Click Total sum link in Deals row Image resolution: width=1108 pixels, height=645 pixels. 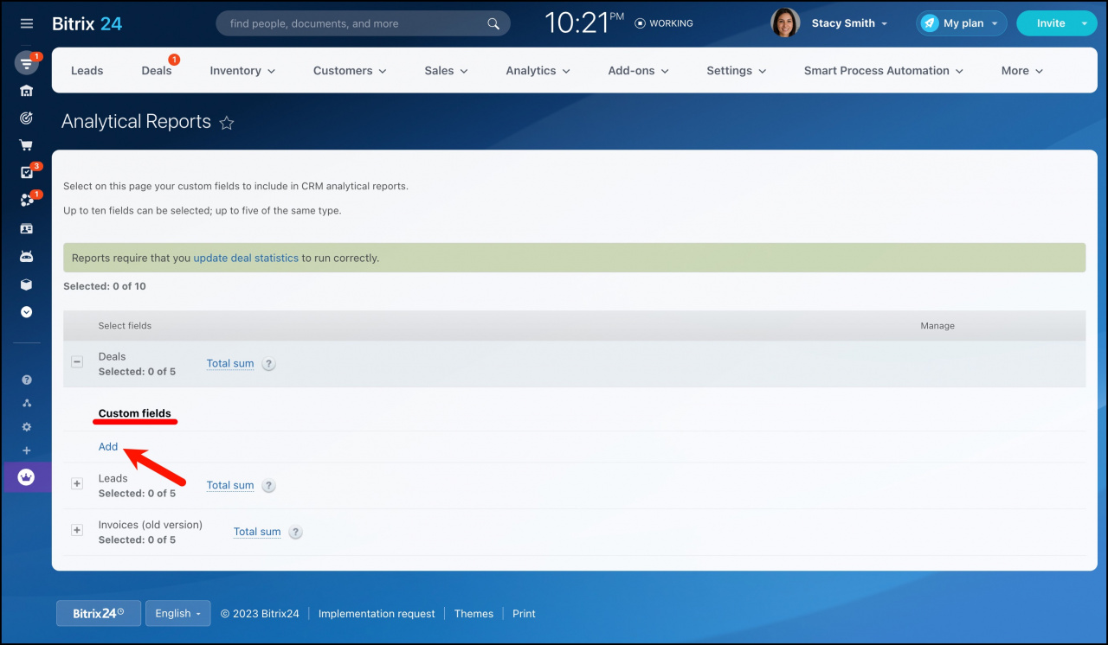point(230,364)
